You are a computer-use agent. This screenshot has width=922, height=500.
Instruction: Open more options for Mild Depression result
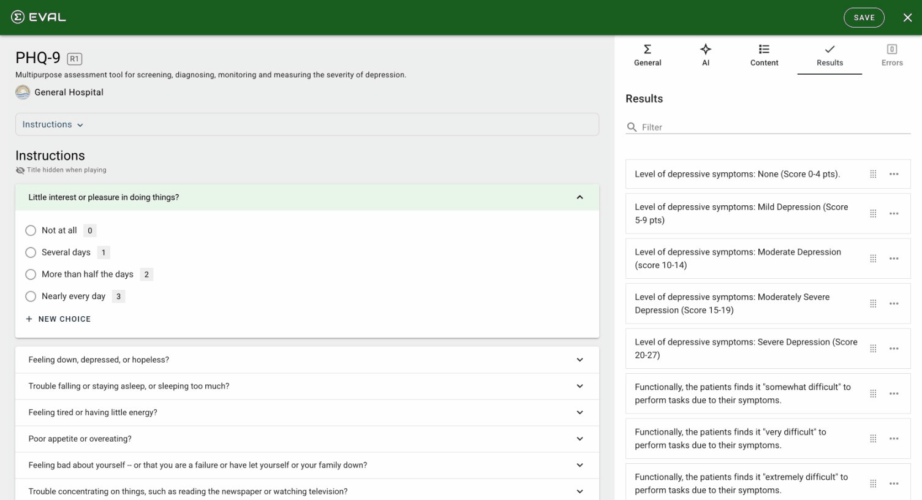894,213
